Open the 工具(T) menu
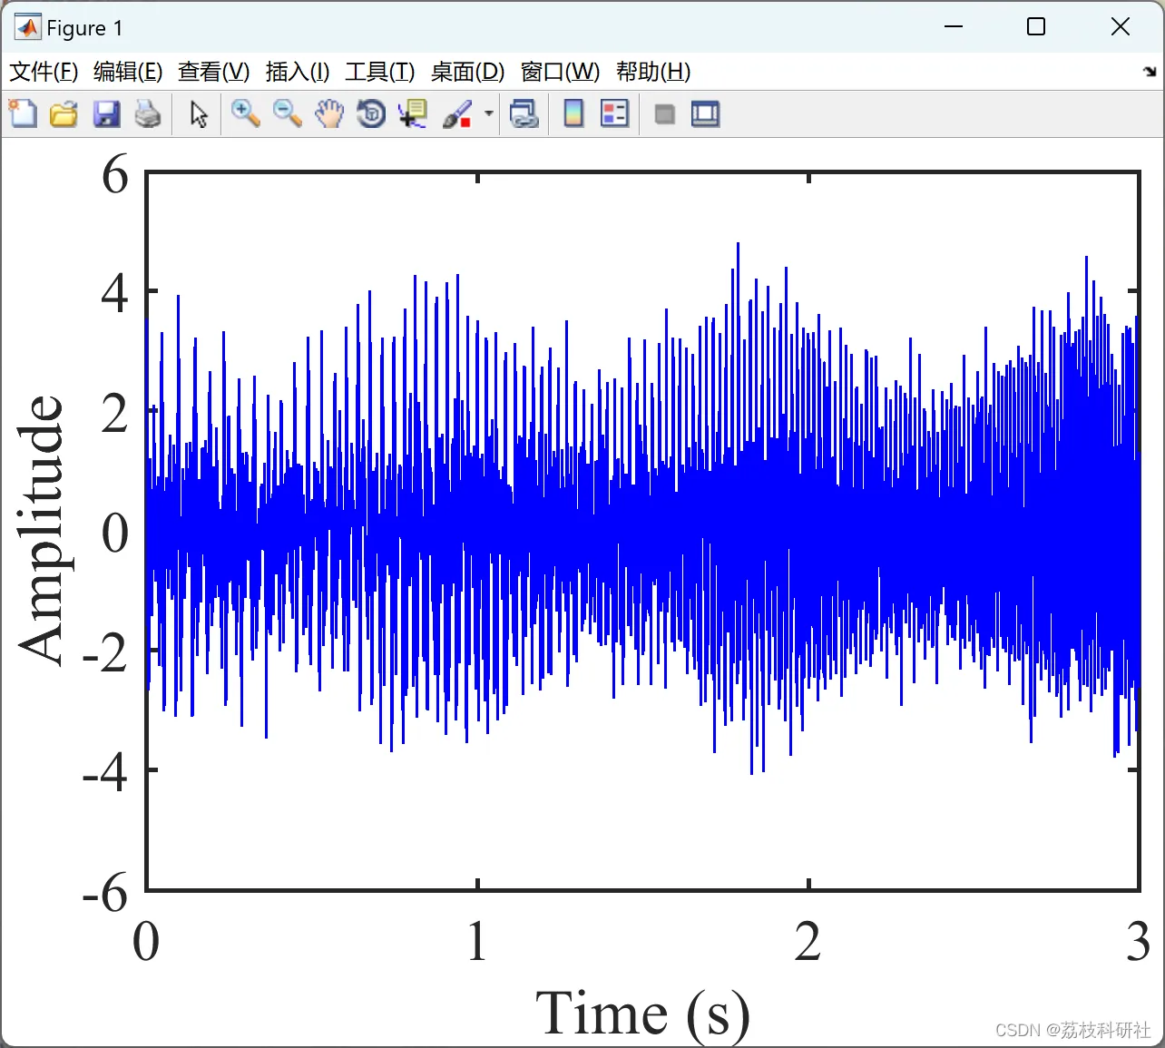Viewport: 1165px width, 1048px height. [x=379, y=72]
